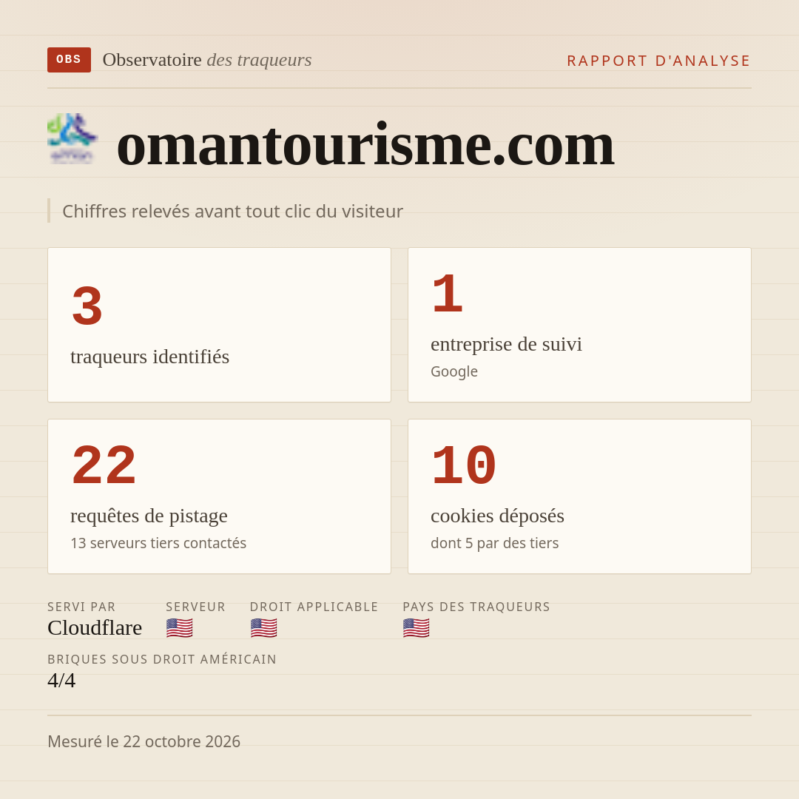Click the number 3 in traqueurs card

coord(87,306)
